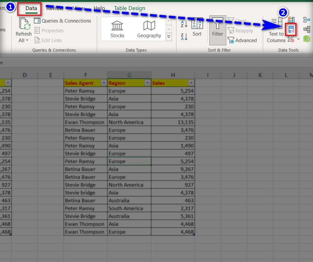This screenshot has width=313, height=262.
Task: Select the Sales Agent header cell
Action: point(85,83)
